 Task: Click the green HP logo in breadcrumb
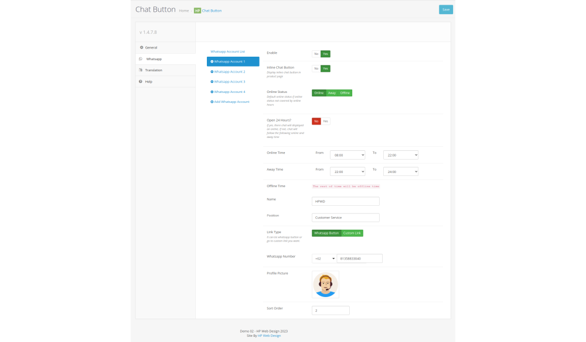click(197, 11)
